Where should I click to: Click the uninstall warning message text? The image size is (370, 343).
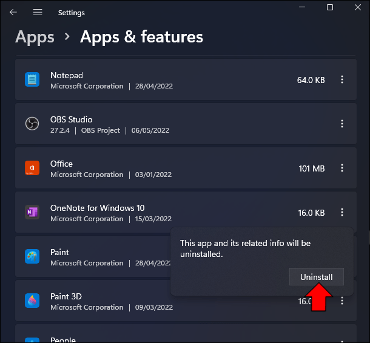[245, 248]
